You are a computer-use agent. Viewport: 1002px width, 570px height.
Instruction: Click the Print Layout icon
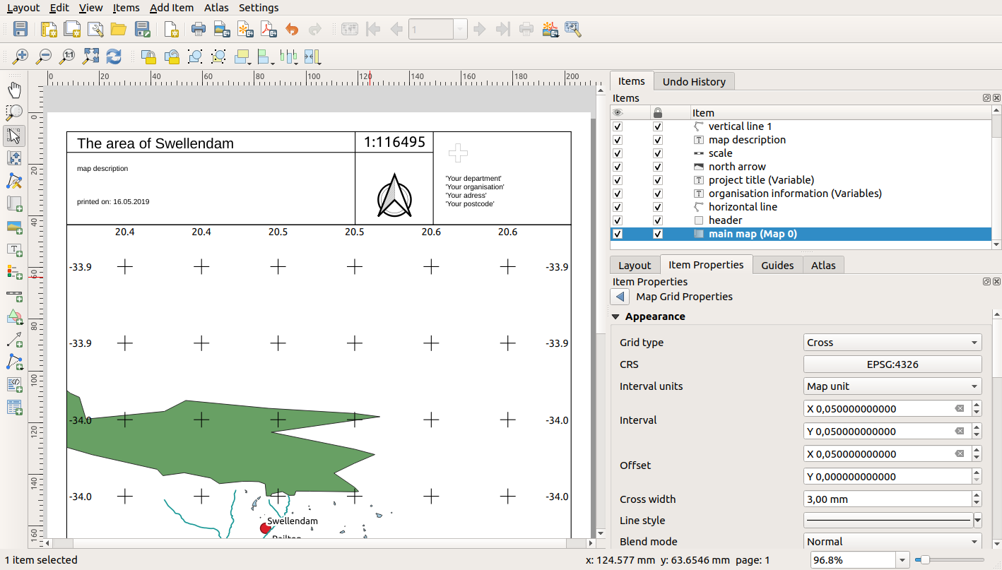pos(199,30)
